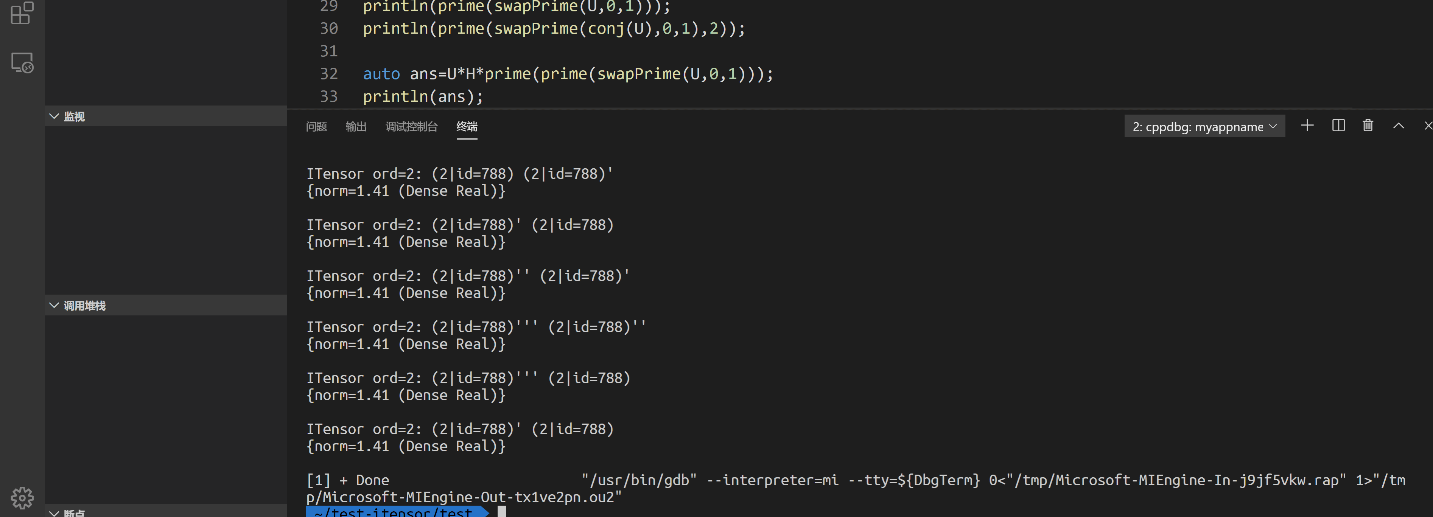The width and height of the screenshot is (1433, 517).
Task: Click line number 30 in gutter
Action: pyautogui.click(x=329, y=28)
